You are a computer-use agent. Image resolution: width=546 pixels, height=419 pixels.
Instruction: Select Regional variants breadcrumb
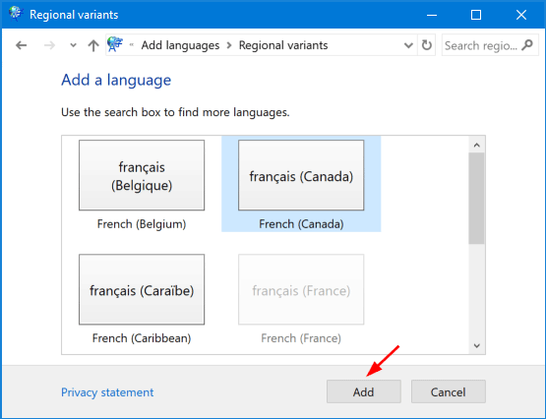(x=283, y=45)
